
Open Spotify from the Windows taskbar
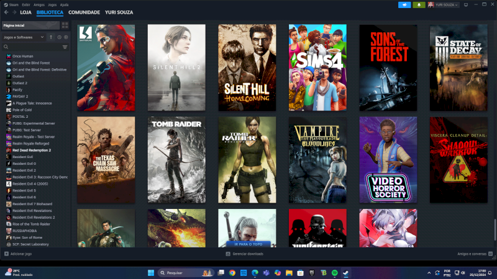coord(334,273)
